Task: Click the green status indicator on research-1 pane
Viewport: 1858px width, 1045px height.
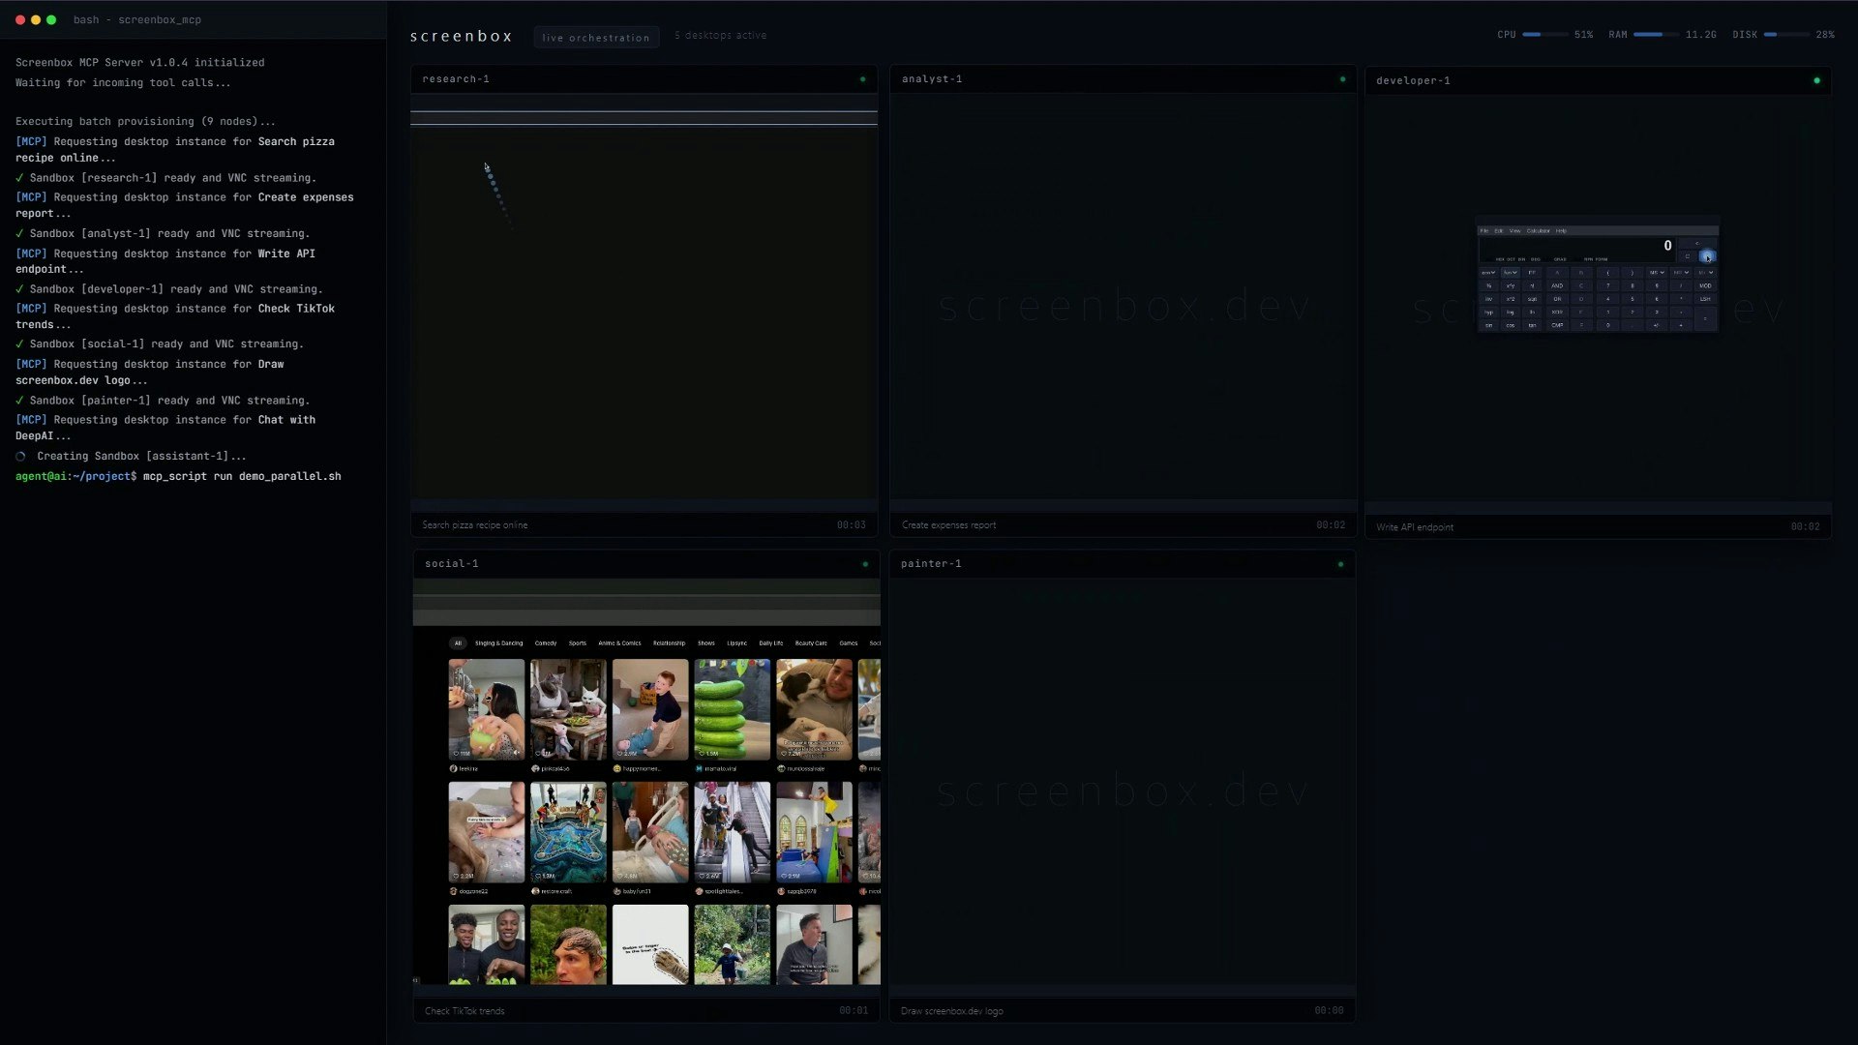Action: (x=862, y=78)
